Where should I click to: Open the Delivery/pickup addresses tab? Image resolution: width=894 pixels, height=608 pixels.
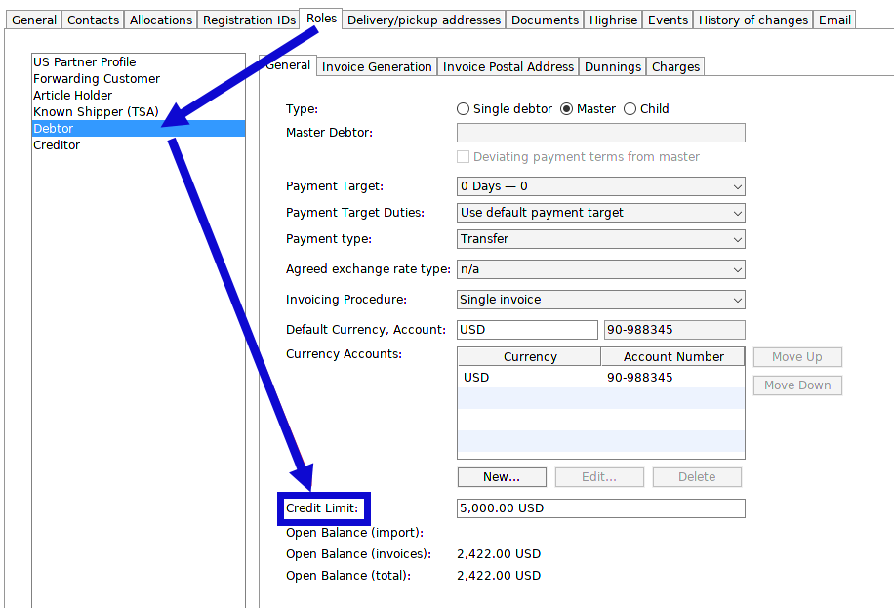point(424,20)
